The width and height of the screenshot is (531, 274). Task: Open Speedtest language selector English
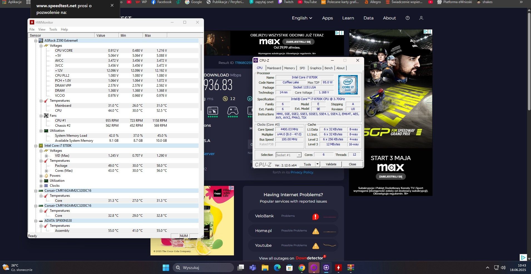[302, 18]
